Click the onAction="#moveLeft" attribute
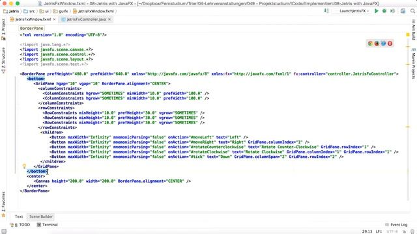Screen dimensions: 417x234 pos(191,137)
